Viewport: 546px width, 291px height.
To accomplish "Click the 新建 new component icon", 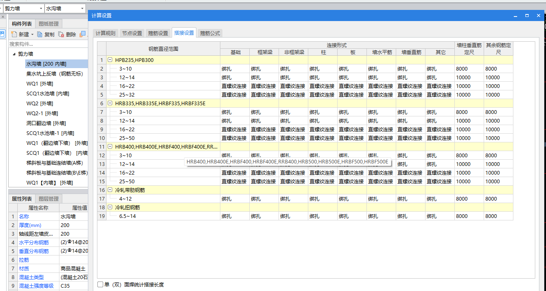I will click(x=14, y=34).
